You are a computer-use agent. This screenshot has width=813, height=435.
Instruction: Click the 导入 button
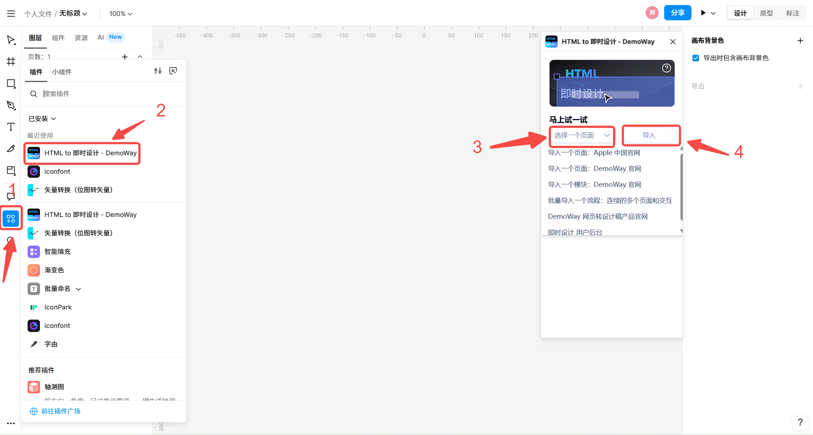click(x=649, y=136)
